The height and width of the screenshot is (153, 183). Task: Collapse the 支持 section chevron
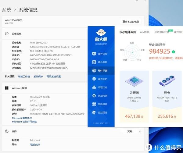point(140,131)
